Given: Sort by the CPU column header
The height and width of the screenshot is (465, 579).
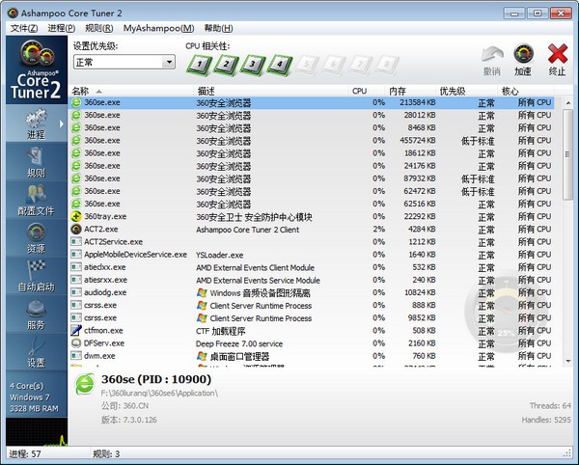Looking at the screenshot, I should [367, 91].
